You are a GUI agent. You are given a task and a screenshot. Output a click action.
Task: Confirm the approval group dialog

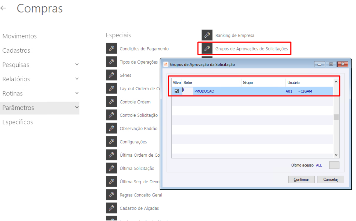(x=301, y=180)
